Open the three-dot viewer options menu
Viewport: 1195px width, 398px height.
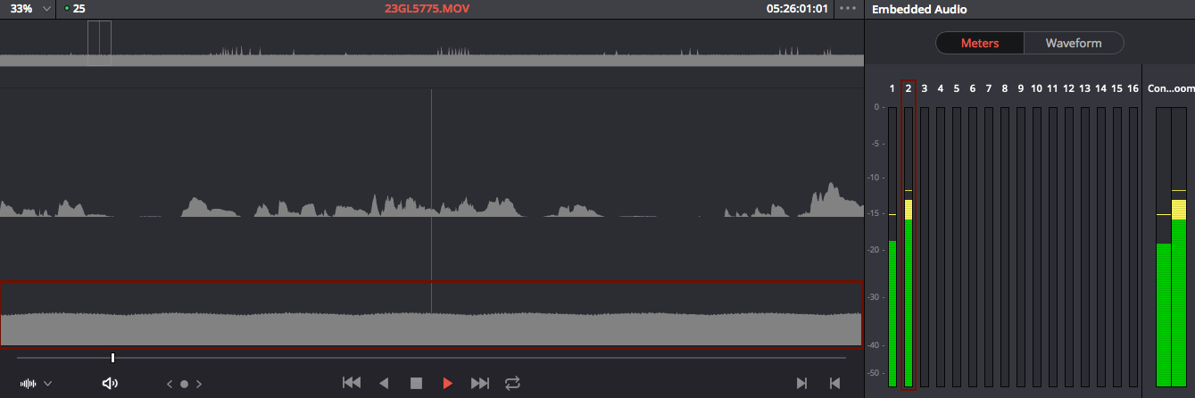pyautogui.click(x=848, y=9)
